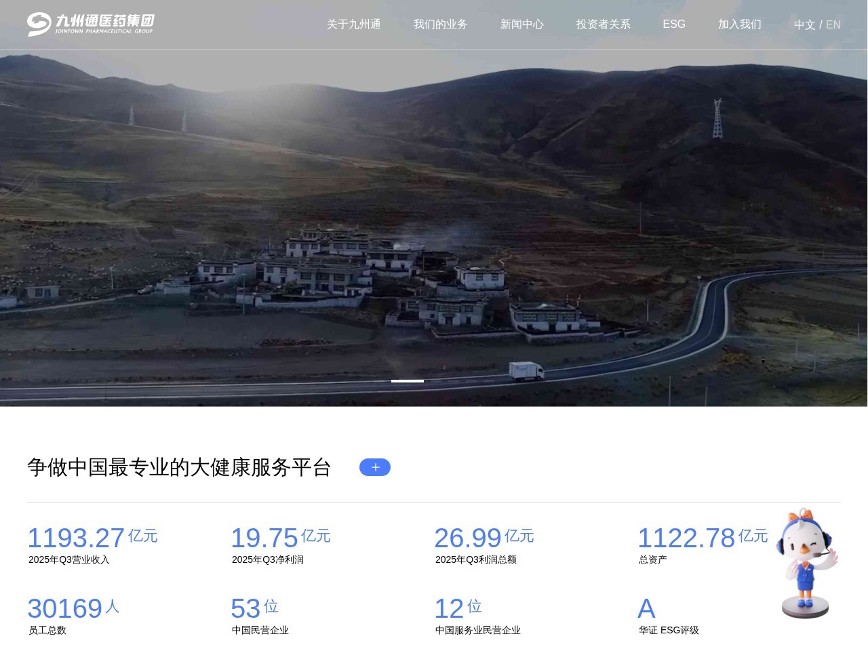Click the 华证 ESG评级 A rating
This screenshot has height=651, width=868.
pos(647,609)
